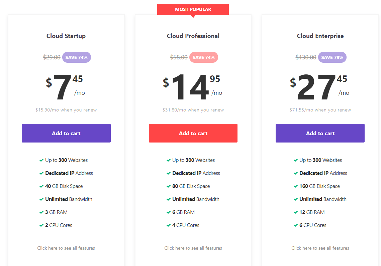Click the Most Popular red badge
The image size is (381, 266).
(193, 9)
